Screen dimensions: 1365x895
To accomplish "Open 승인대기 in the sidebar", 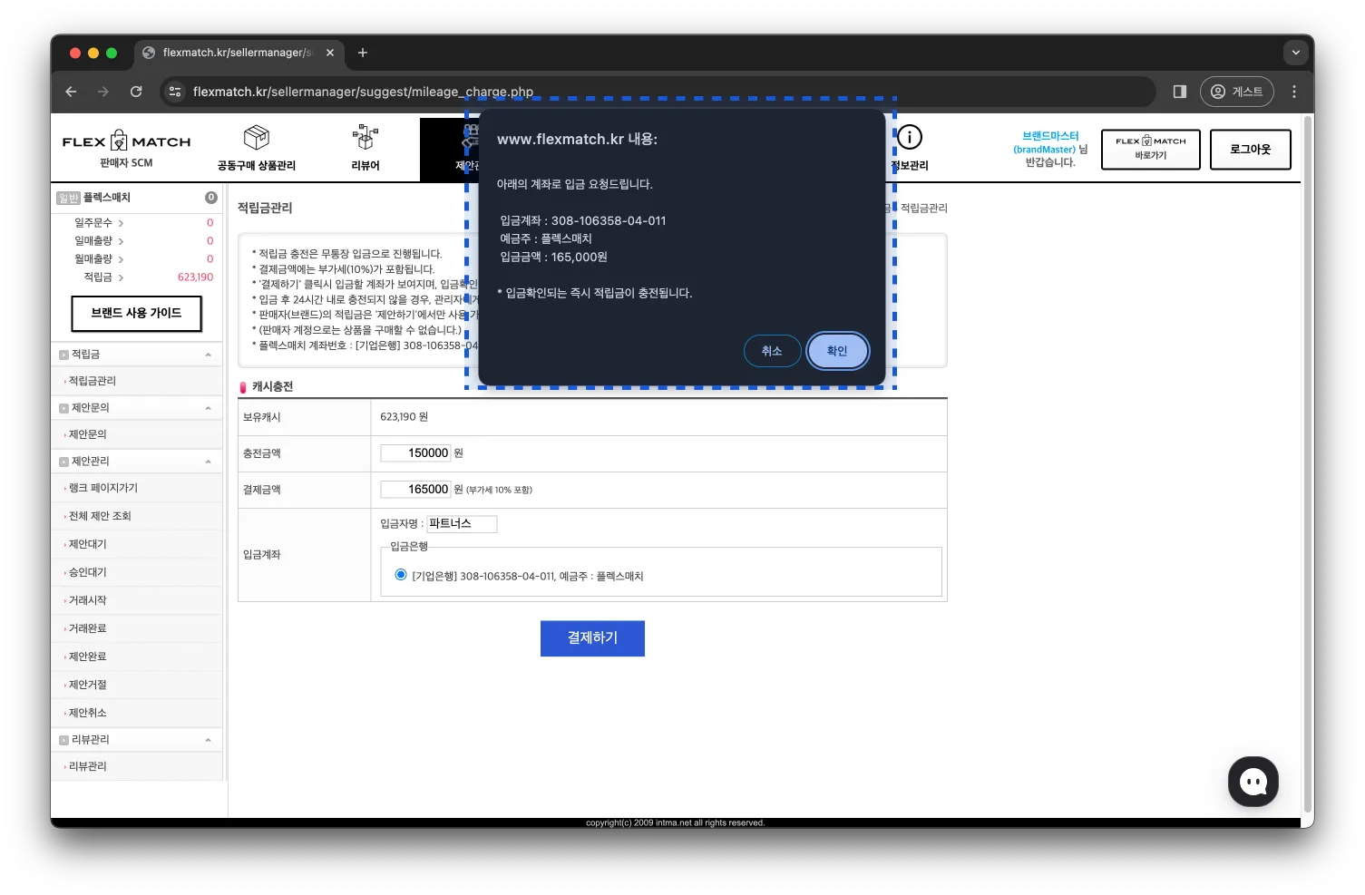I will click(88, 572).
